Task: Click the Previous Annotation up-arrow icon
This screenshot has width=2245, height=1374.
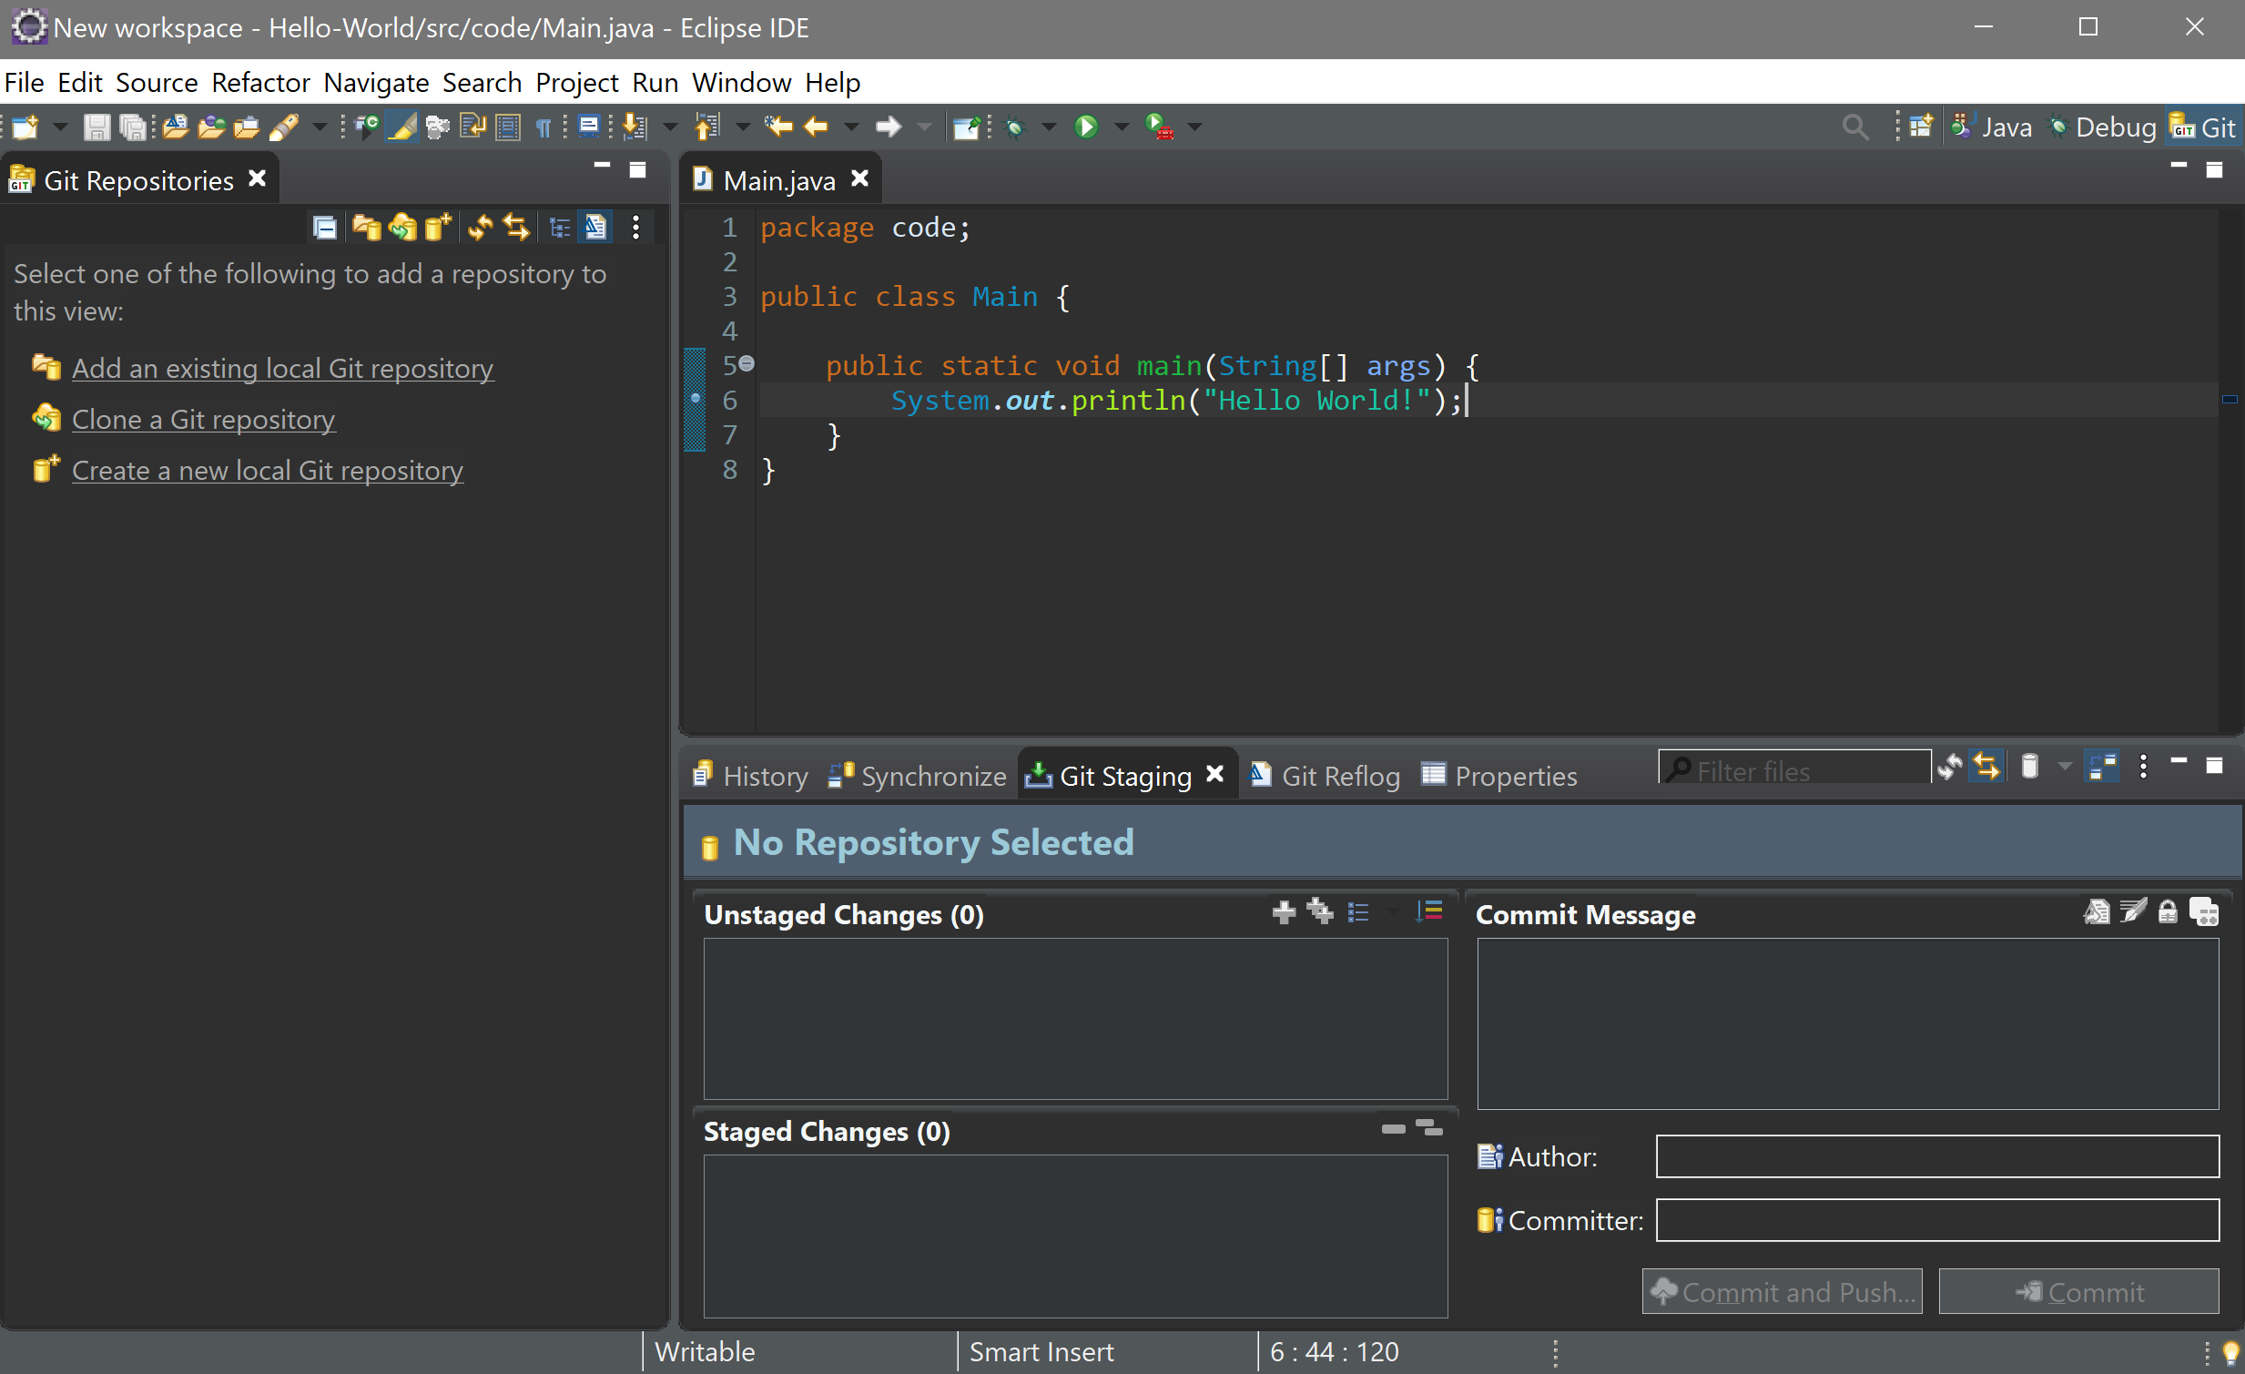Action: click(707, 127)
